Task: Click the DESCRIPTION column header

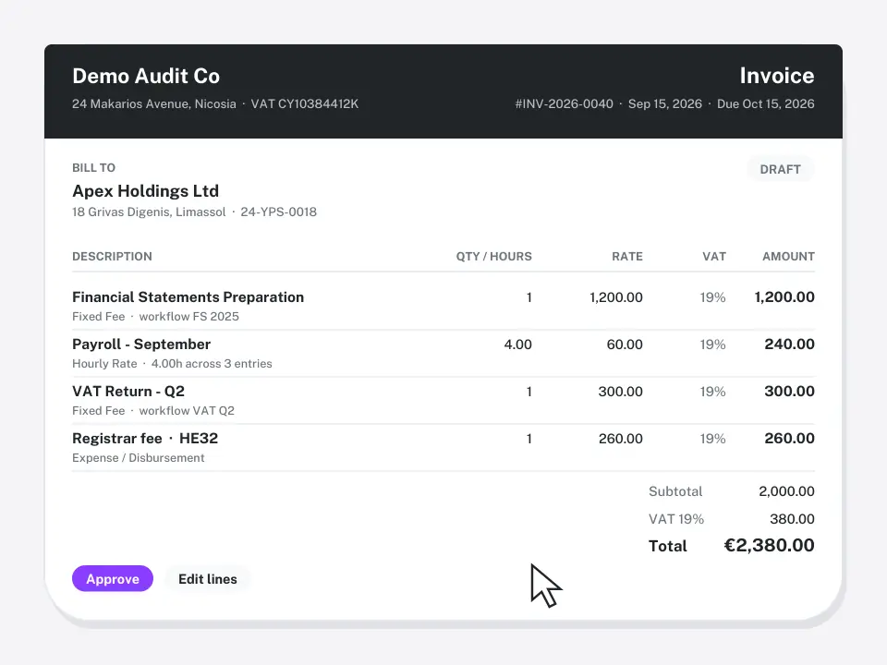Action: (x=112, y=256)
